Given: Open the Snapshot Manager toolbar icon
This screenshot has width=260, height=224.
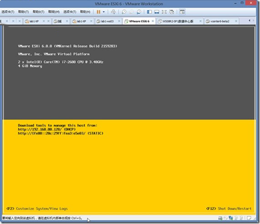Looking at the screenshot, I should tap(139, 12).
